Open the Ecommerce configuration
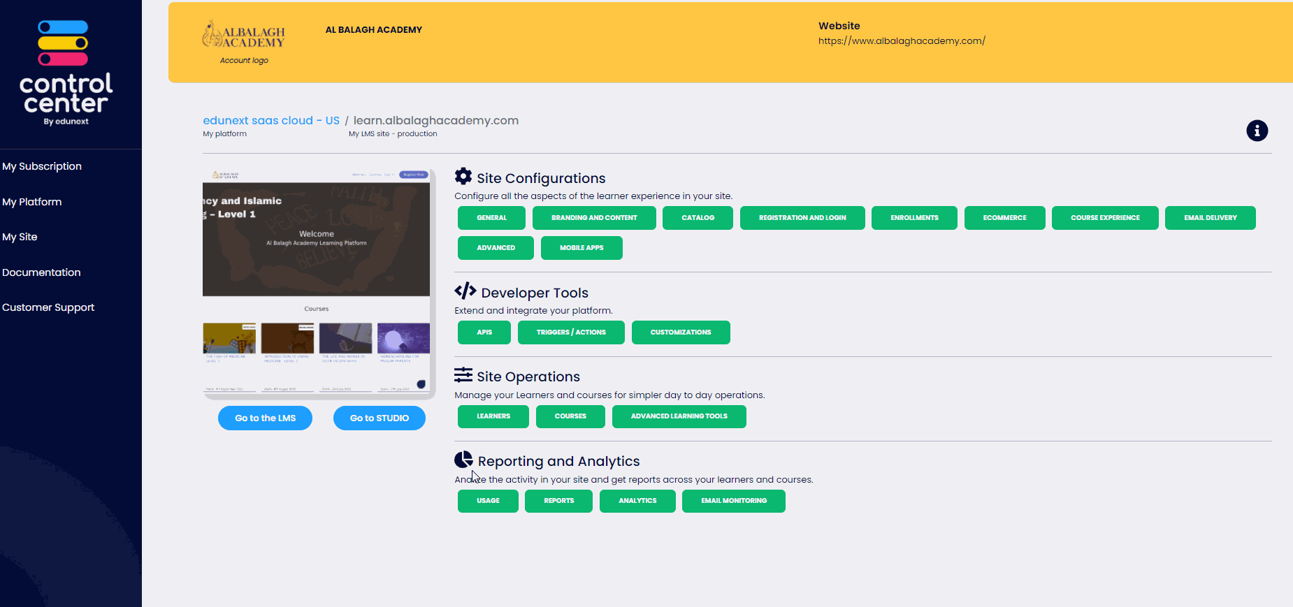This screenshot has width=1293, height=607. click(1005, 218)
